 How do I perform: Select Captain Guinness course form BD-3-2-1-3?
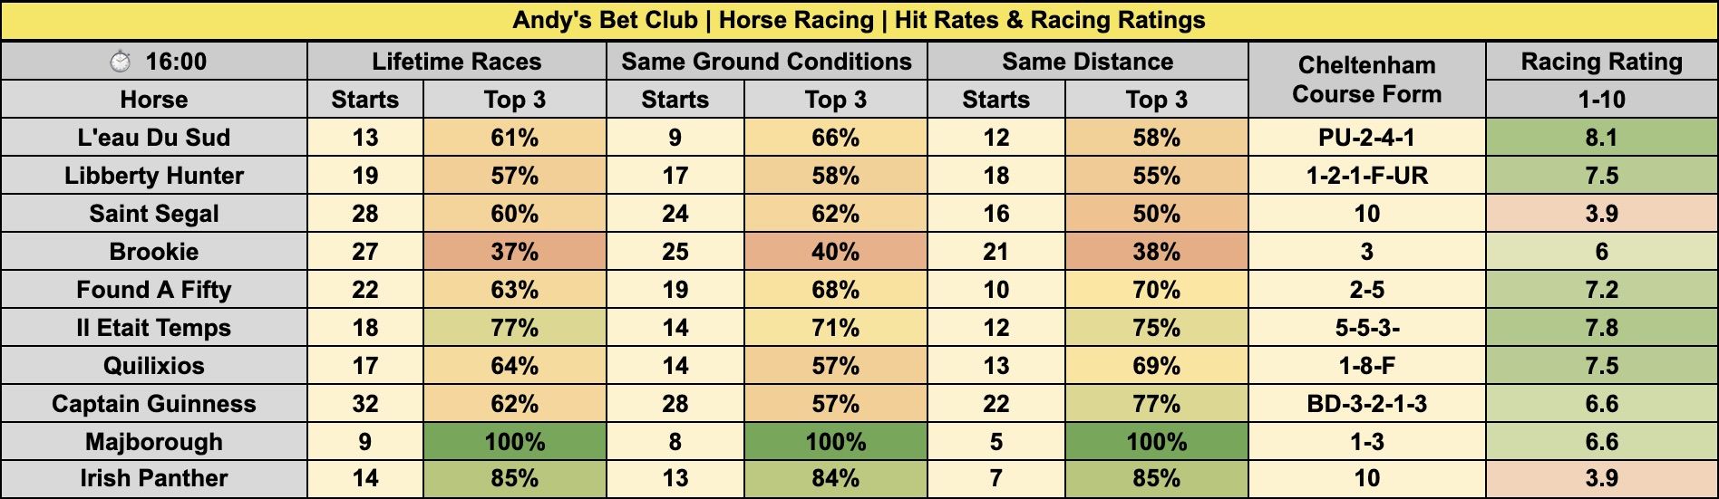tap(1366, 404)
